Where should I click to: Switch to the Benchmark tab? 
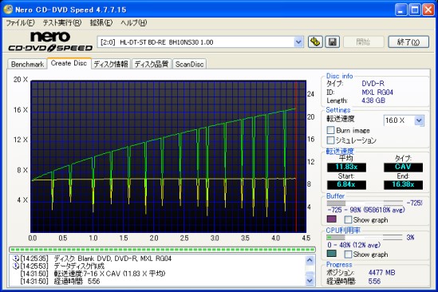click(x=27, y=65)
